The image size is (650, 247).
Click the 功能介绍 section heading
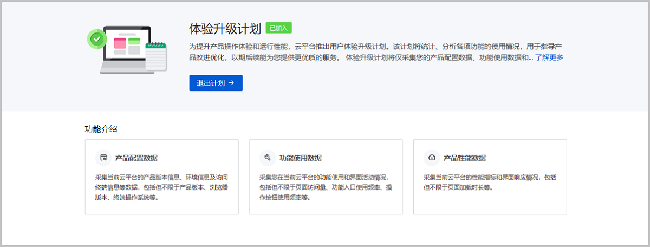pyautogui.click(x=101, y=129)
